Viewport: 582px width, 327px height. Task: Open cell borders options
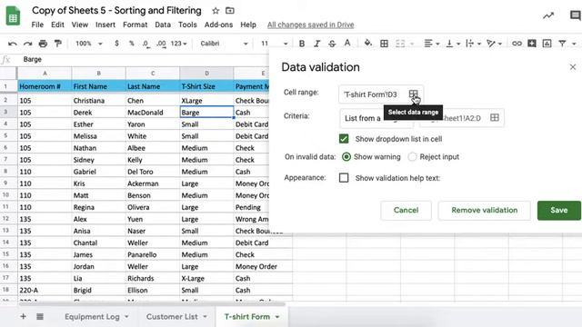(x=384, y=44)
